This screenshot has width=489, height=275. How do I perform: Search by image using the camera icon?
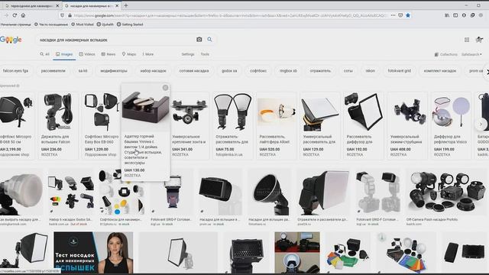pyautogui.click(x=199, y=40)
